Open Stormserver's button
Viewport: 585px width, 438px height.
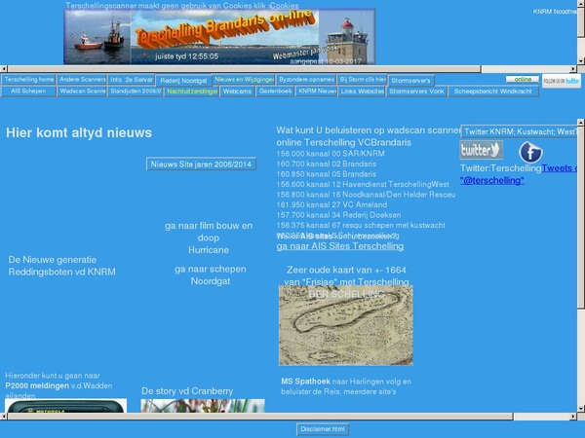pyautogui.click(x=410, y=81)
